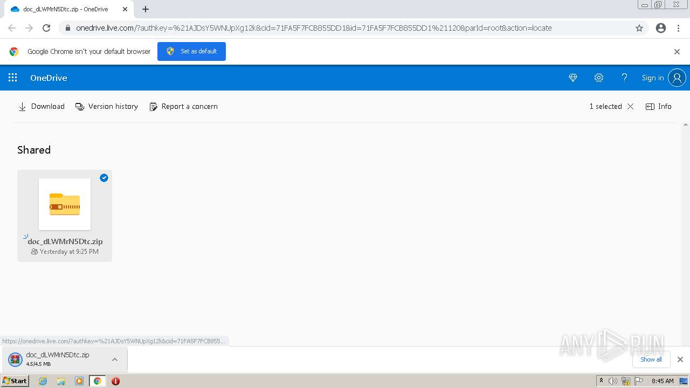The image size is (690, 388).
Task: Expand download item options chevron
Action: click(x=115, y=359)
